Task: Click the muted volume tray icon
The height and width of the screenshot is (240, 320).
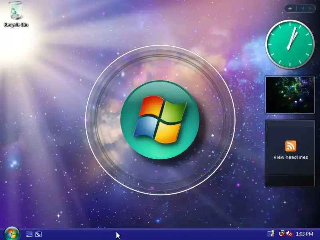Action: point(289,234)
